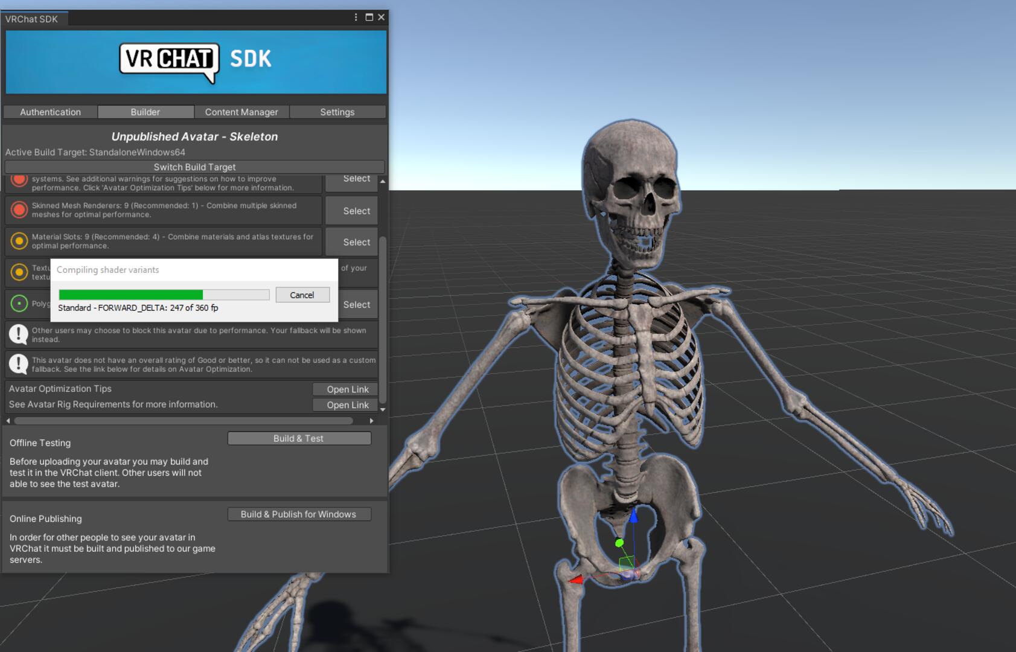
Task: Open the VRChat SDK window options menu
Action: [x=356, y=18]
